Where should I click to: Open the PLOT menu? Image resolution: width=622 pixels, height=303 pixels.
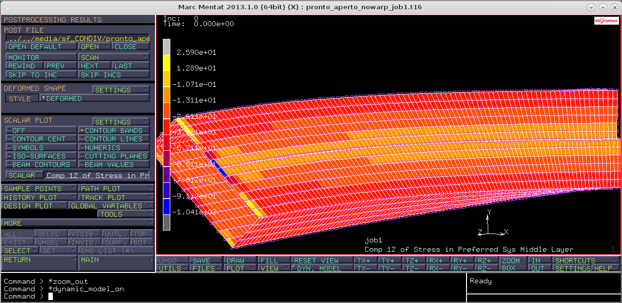click(241, 269)
